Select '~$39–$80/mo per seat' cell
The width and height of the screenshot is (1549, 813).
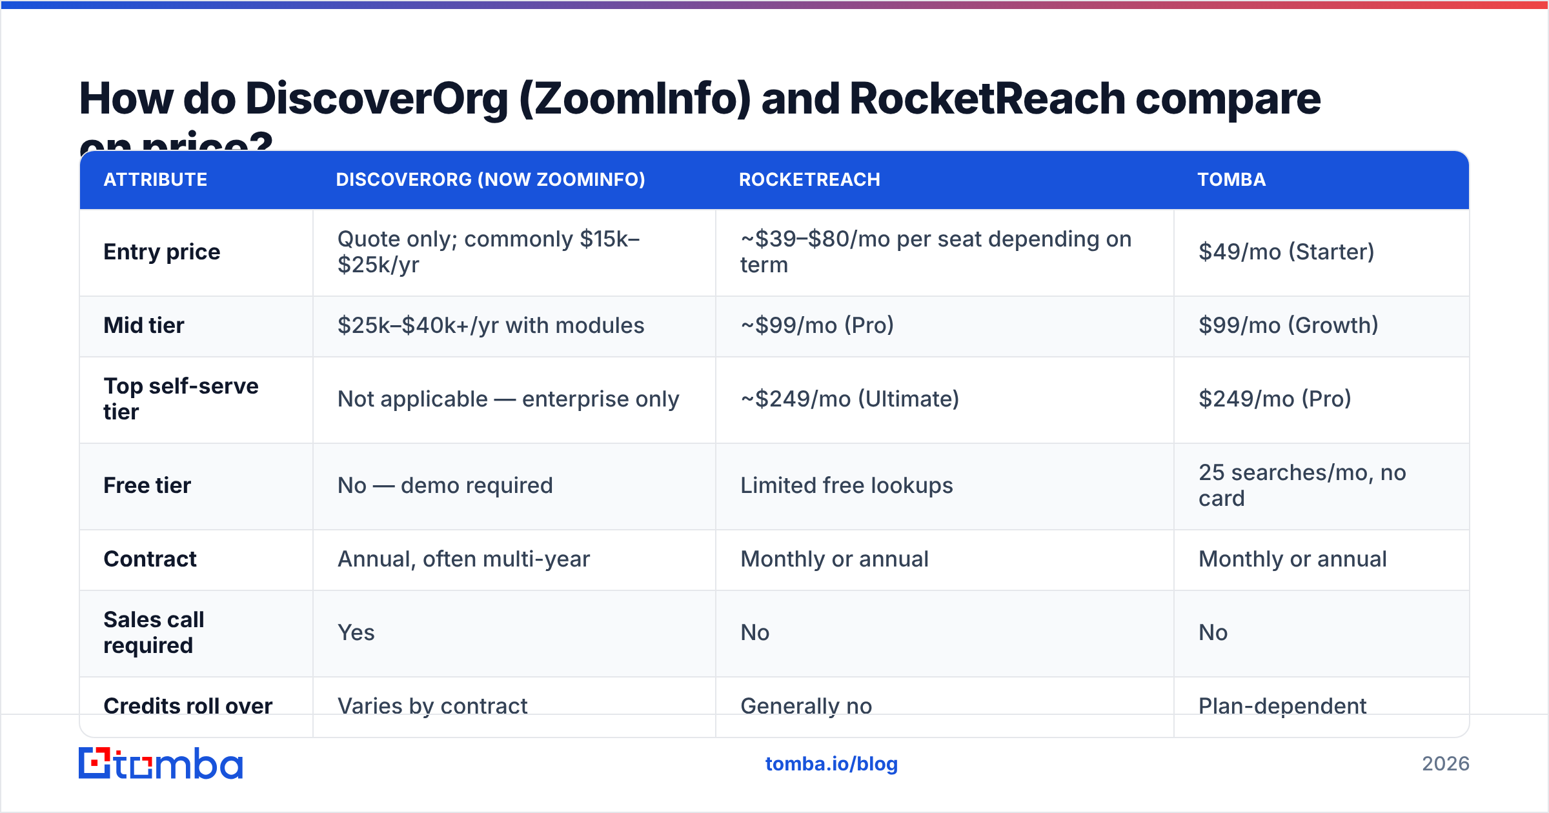[945, 252]
